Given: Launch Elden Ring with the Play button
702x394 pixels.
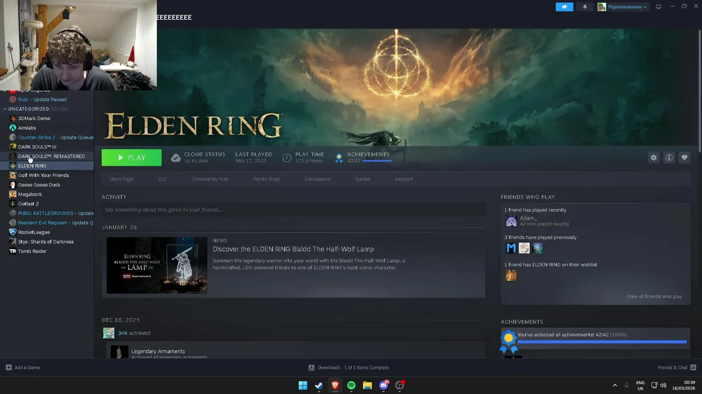Looking at the screenshot, I should point(132,158).
